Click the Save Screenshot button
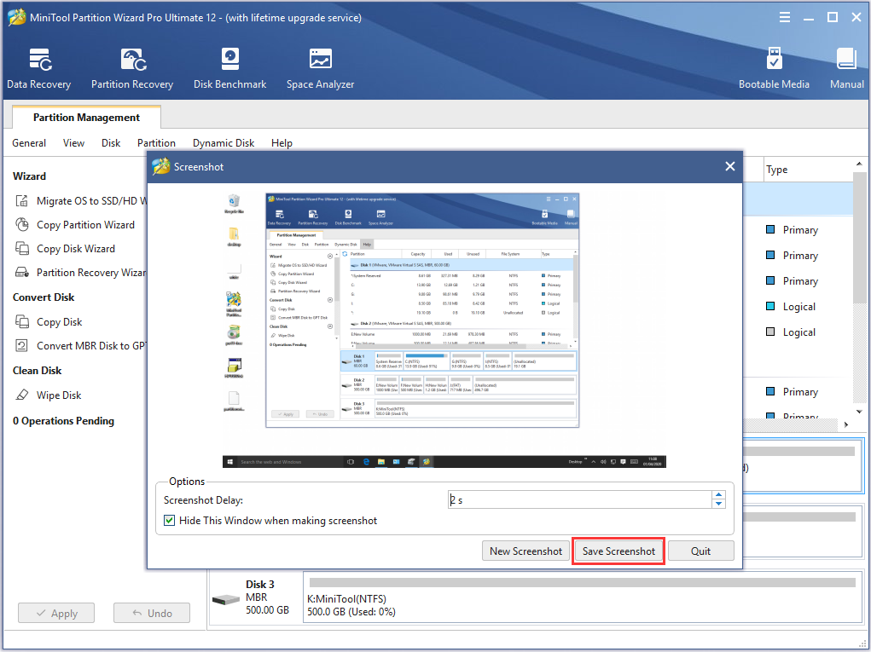 (x=618, y=551)
